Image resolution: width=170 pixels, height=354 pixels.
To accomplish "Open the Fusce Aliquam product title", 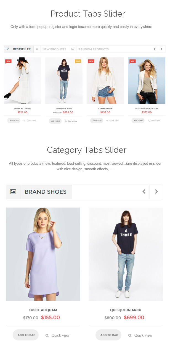I will (x=43, y=310).
